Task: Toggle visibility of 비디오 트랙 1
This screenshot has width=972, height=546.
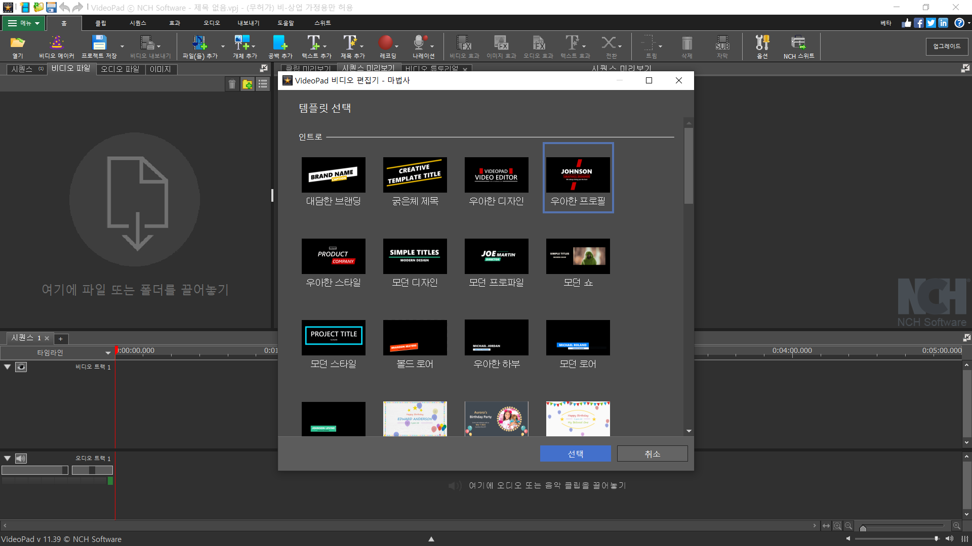Action: [21, 367]
